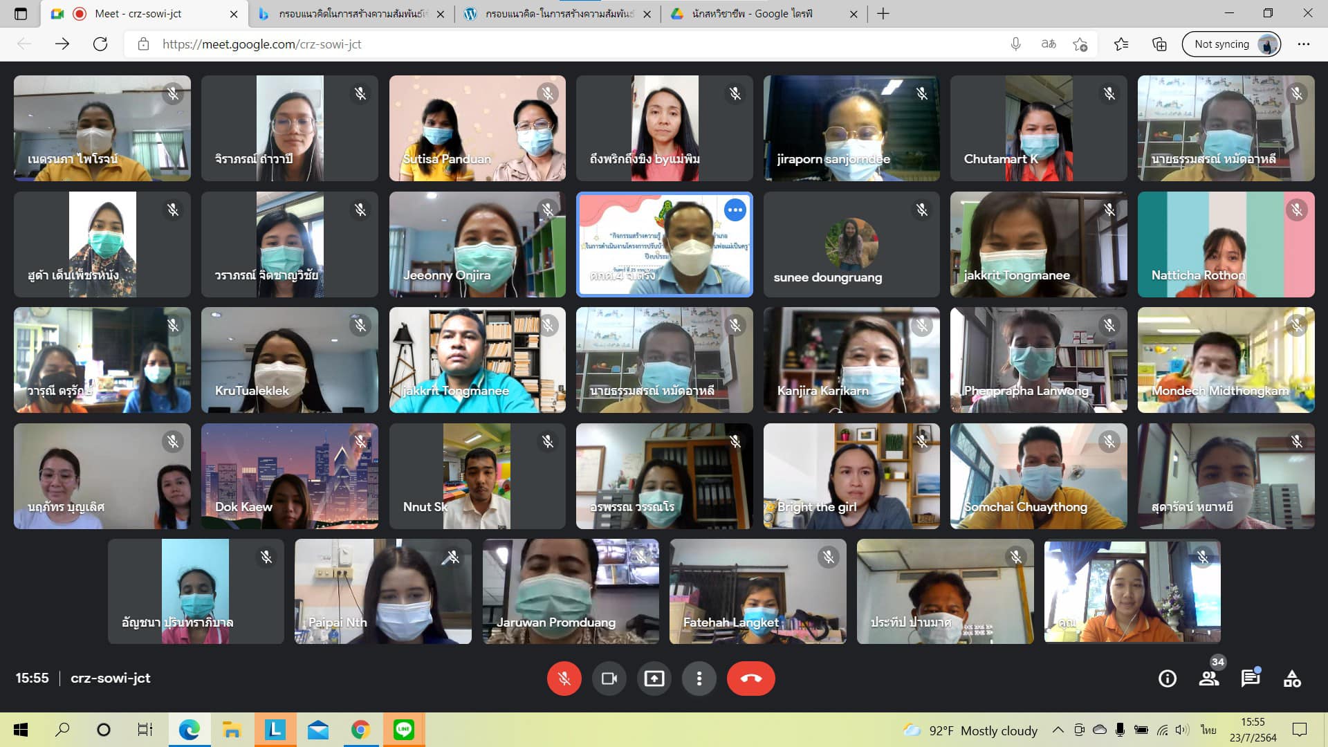The image size is (1328, 747).
Task: Click the Jeeonny Onjira muted mic indicator
Action: [548, 210]
